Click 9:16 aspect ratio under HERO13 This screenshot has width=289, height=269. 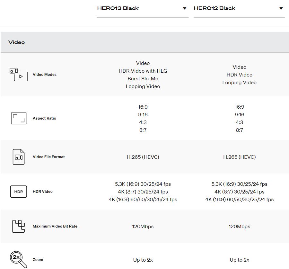point(143,114)
